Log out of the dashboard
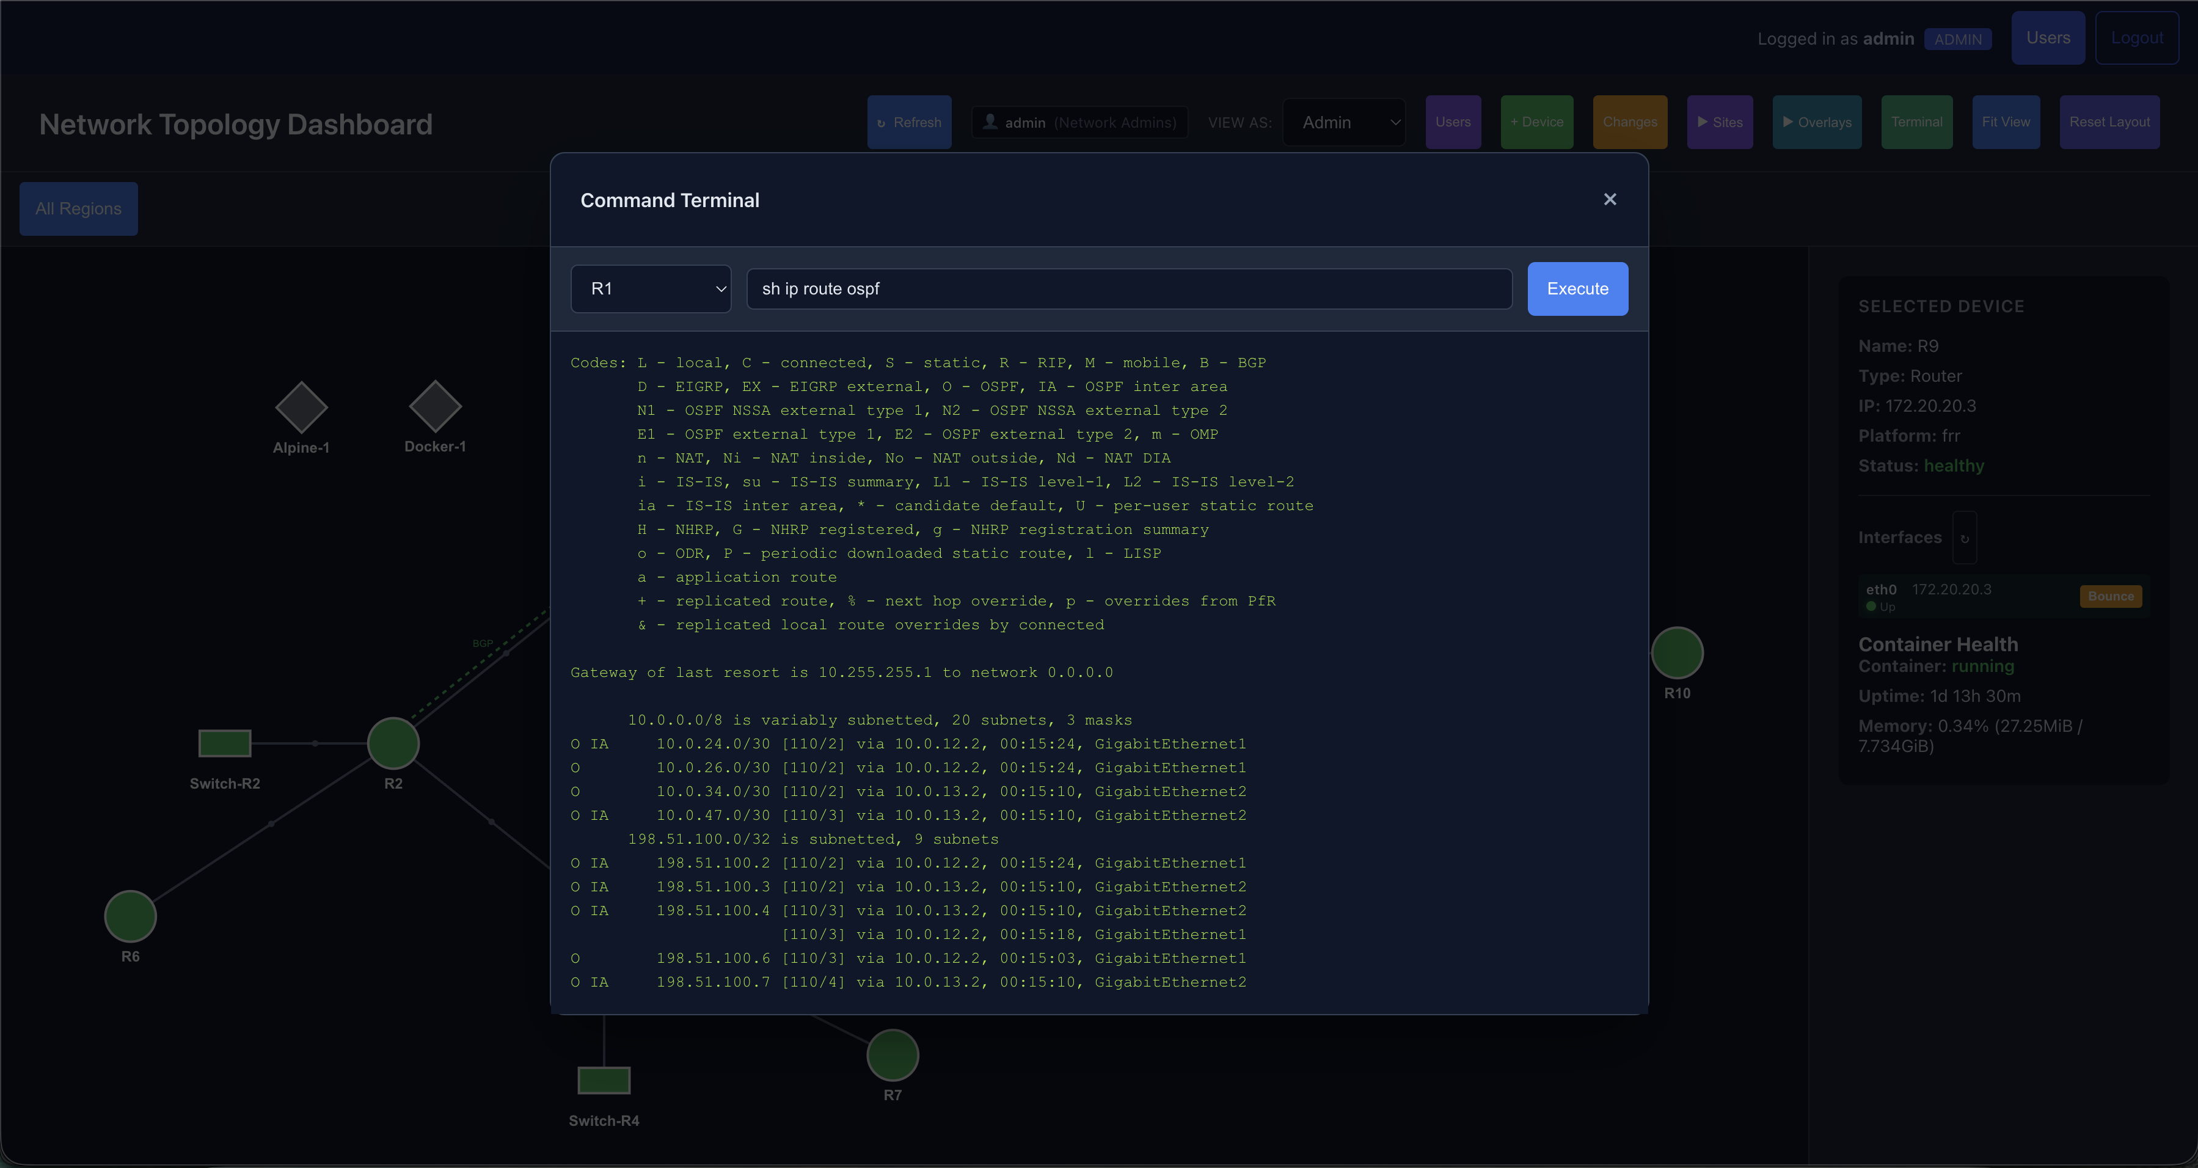The height and width of the screenshot is (1168, 2198). (2136, 37)
